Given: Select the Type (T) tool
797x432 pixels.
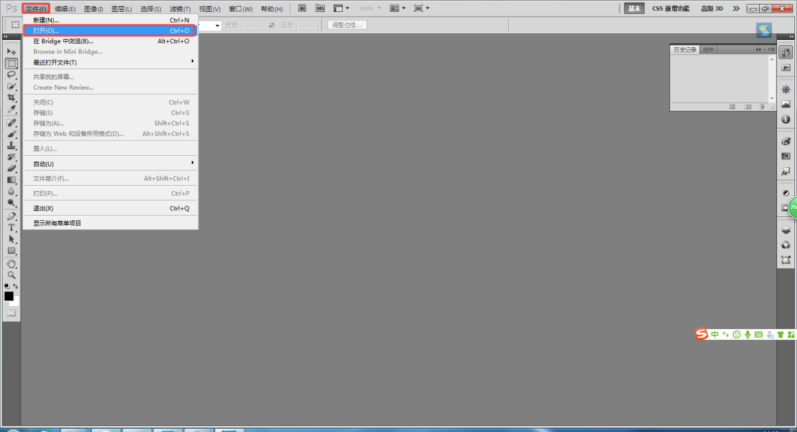Looking at the screenshot, I should tap(11, 228).
